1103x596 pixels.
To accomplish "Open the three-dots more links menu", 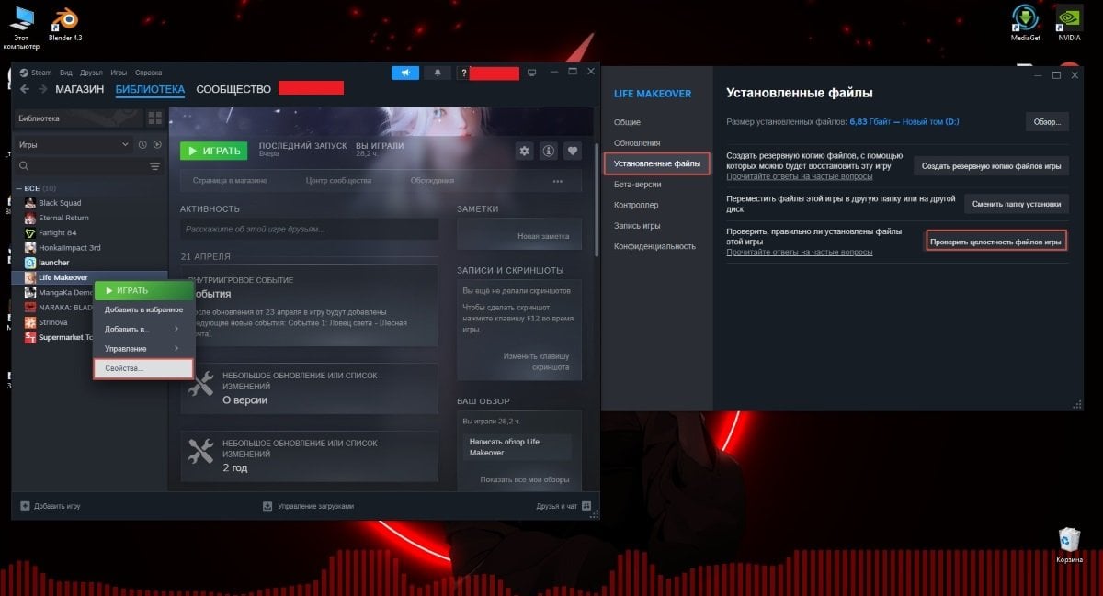I will pos(557,181).
